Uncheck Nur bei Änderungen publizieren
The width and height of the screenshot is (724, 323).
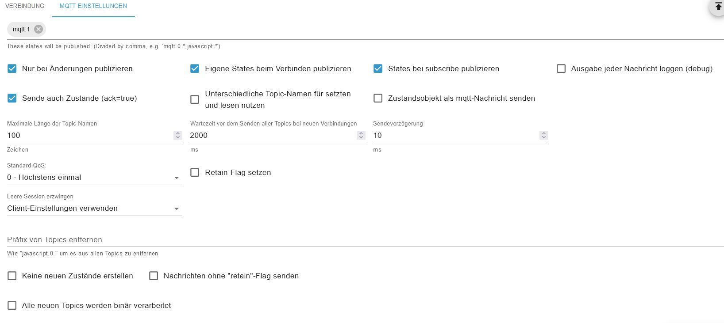point(12,68)
